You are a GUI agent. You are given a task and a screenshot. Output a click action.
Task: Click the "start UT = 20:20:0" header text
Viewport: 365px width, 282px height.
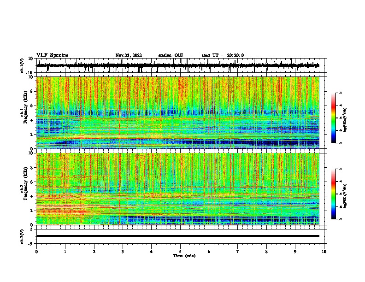[x=223, y=55]
